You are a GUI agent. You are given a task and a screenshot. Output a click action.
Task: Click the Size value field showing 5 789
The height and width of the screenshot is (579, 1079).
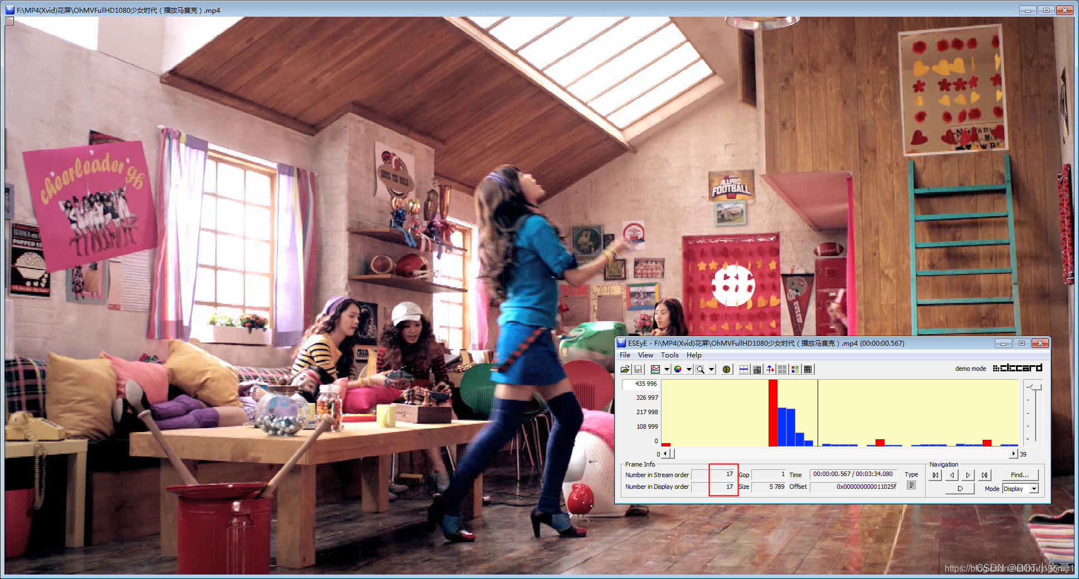pos(769,487)
